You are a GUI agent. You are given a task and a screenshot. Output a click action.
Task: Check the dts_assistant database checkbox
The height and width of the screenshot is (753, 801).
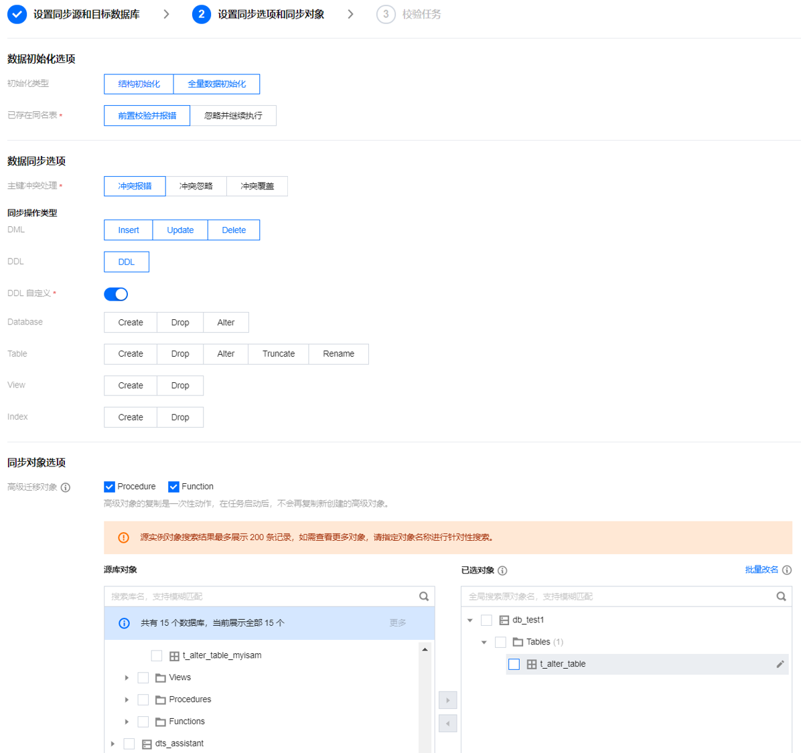(129, 744)
